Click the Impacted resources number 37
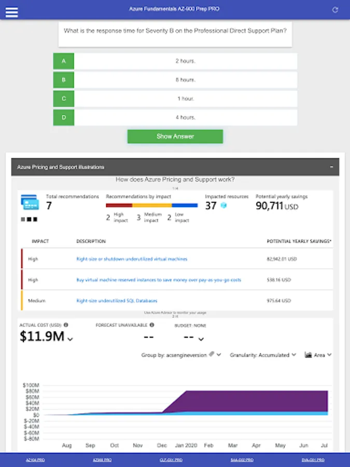 click(211, 205)
